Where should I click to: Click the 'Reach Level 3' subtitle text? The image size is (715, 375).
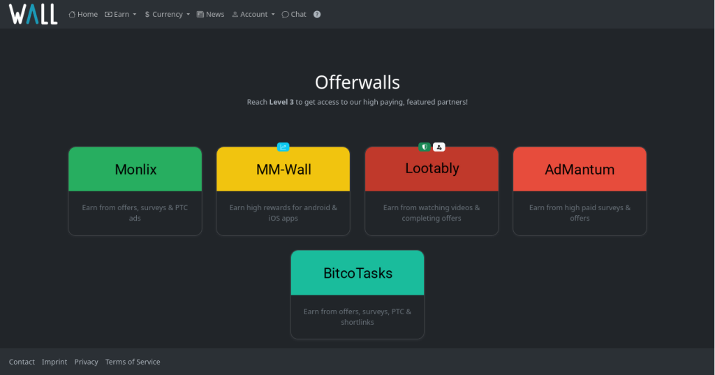pyautogui.click(x=357, y=102)
